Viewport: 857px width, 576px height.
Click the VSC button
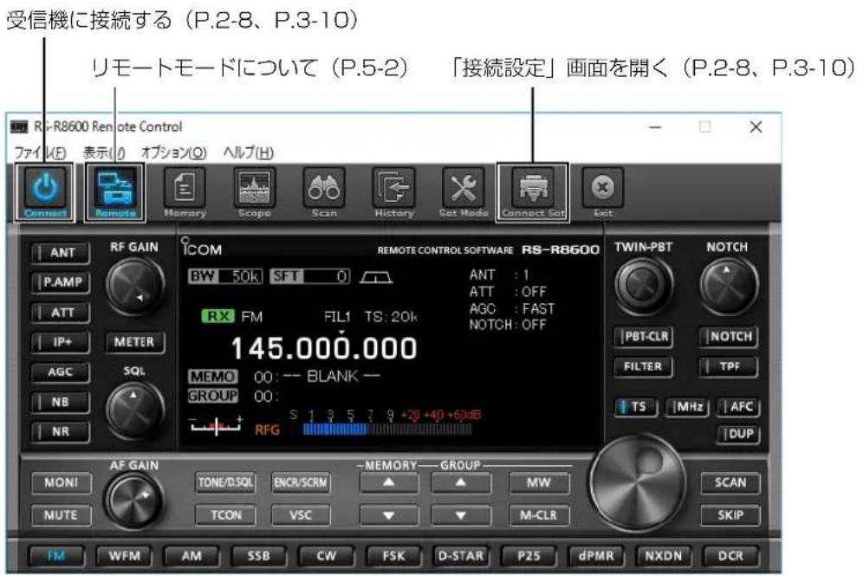[x=301, y=515]
